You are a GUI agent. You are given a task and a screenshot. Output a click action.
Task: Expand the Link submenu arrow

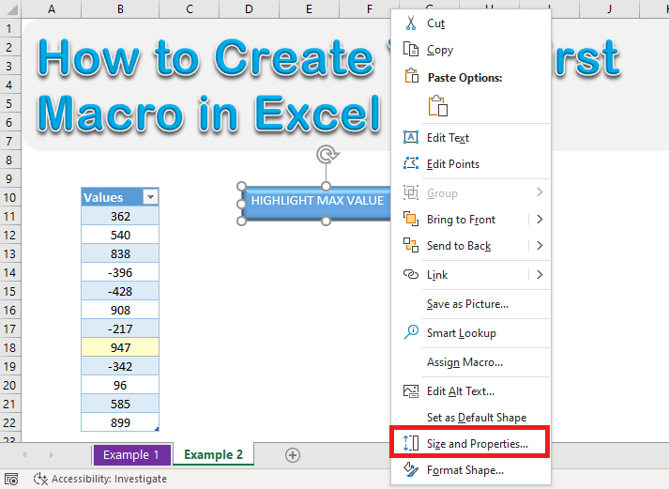pos(540,274)
